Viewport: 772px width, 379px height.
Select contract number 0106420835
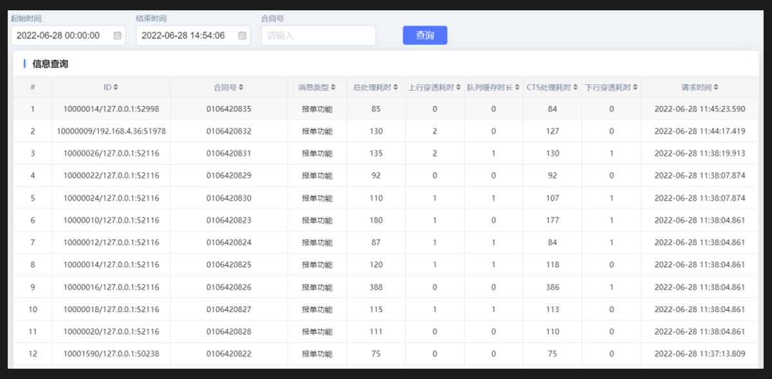(229, 109)
